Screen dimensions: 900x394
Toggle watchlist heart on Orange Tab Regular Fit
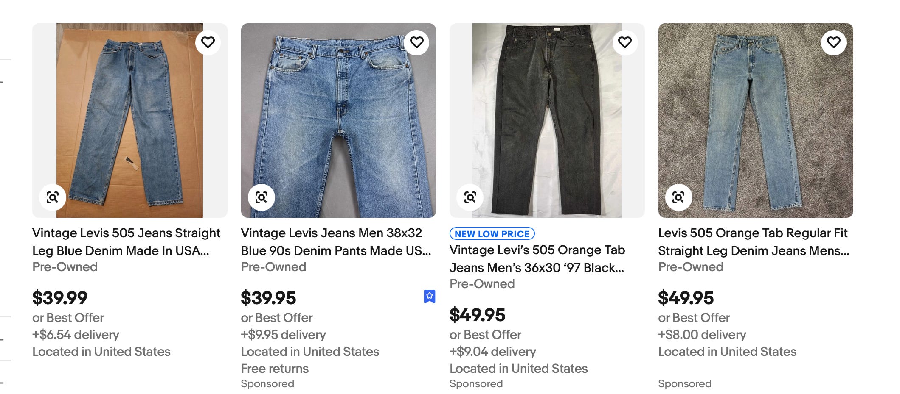pyautogui.click(x=834, y=42)
